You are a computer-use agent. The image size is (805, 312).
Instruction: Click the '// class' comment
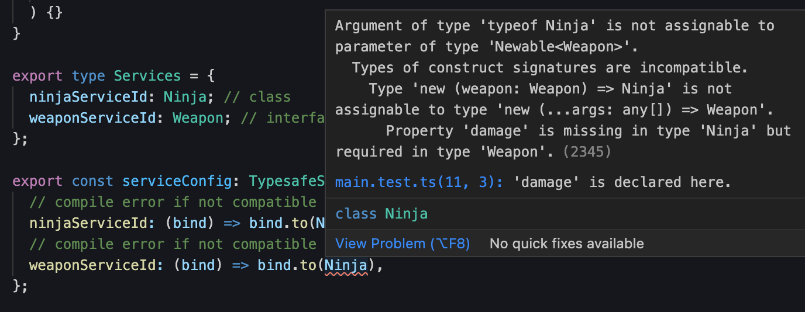pos(270,97)
